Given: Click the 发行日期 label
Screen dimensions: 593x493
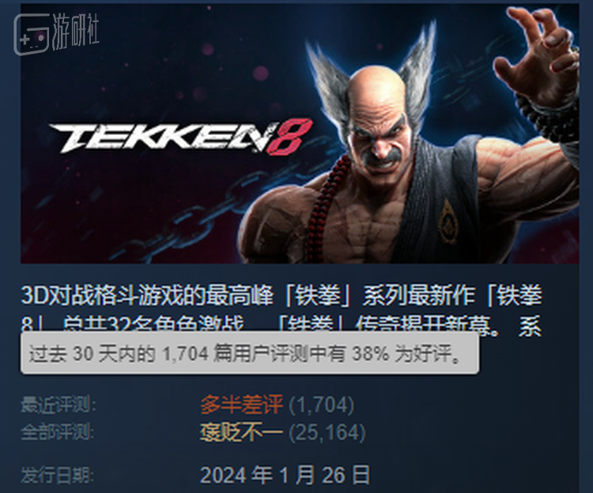Looking at the screenshot, I should pos(57,475).
